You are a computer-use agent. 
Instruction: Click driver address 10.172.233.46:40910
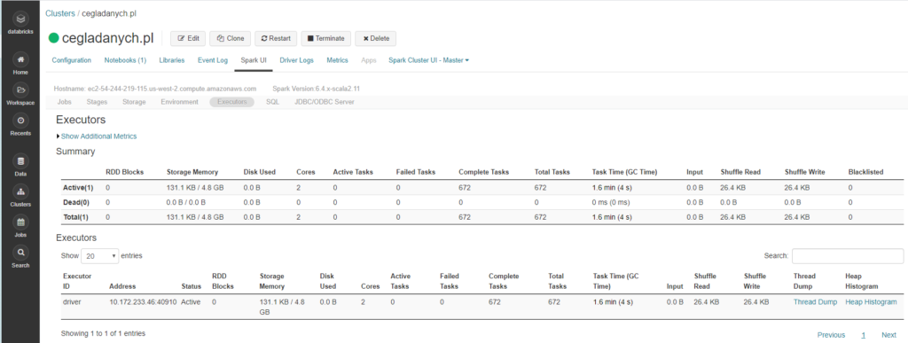pos(144,302)
